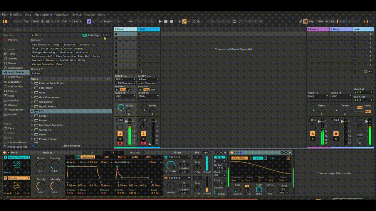
Task: Open Drums category in browser
Action: (12, 63)
